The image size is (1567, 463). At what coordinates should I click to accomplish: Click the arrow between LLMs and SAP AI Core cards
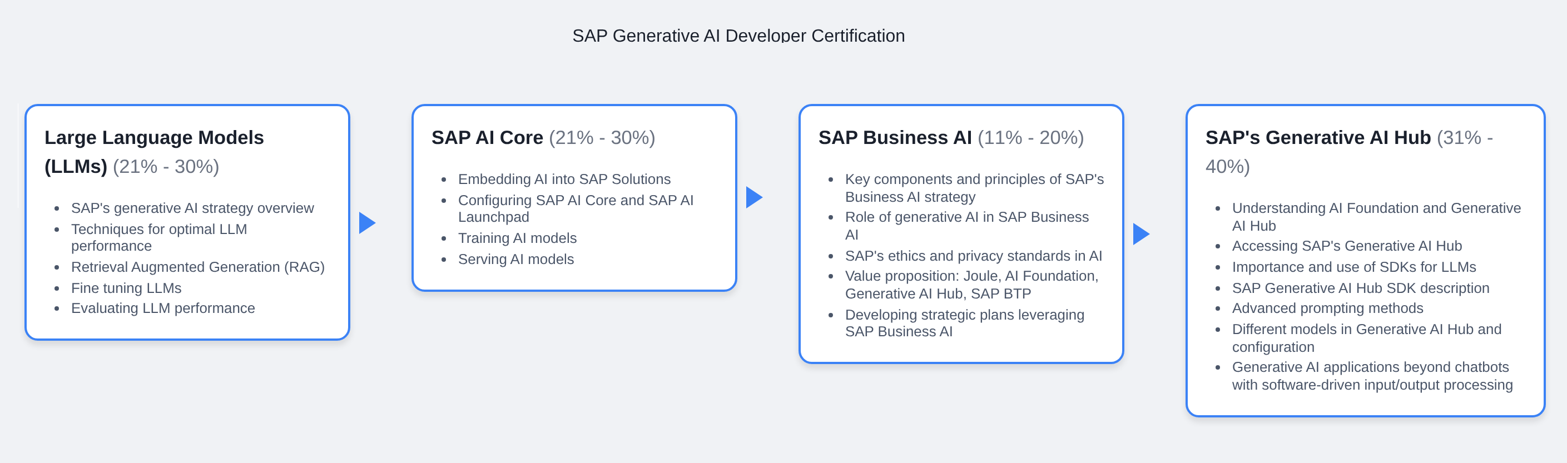(x=367, y=223)
